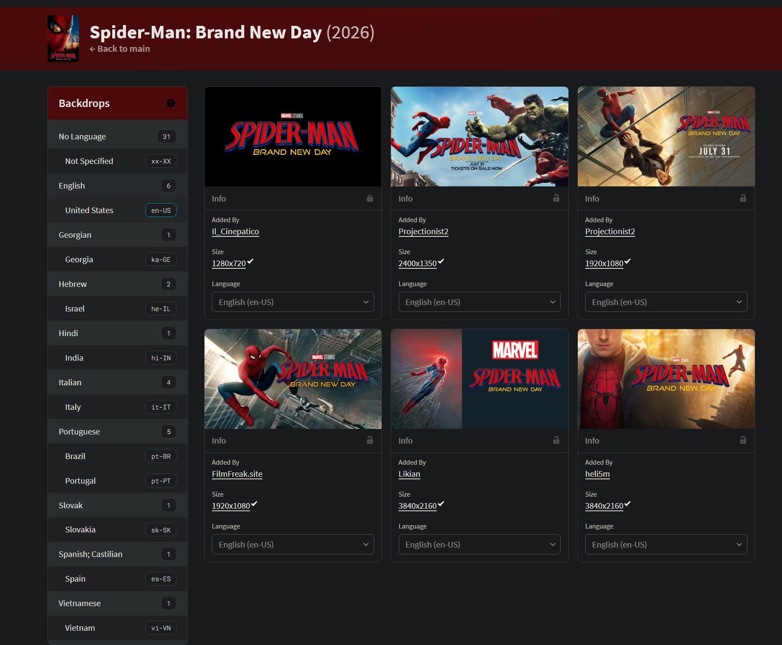View the 1280x720 full-size image
The height and width of the screenshot is (645, 782).
(x=229, y=264)
